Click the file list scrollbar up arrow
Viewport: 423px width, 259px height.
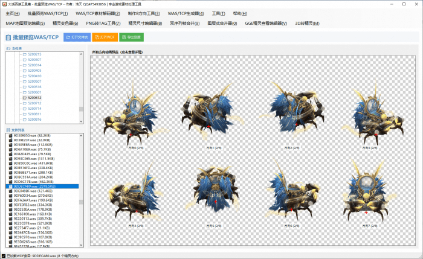click(82, 136)
